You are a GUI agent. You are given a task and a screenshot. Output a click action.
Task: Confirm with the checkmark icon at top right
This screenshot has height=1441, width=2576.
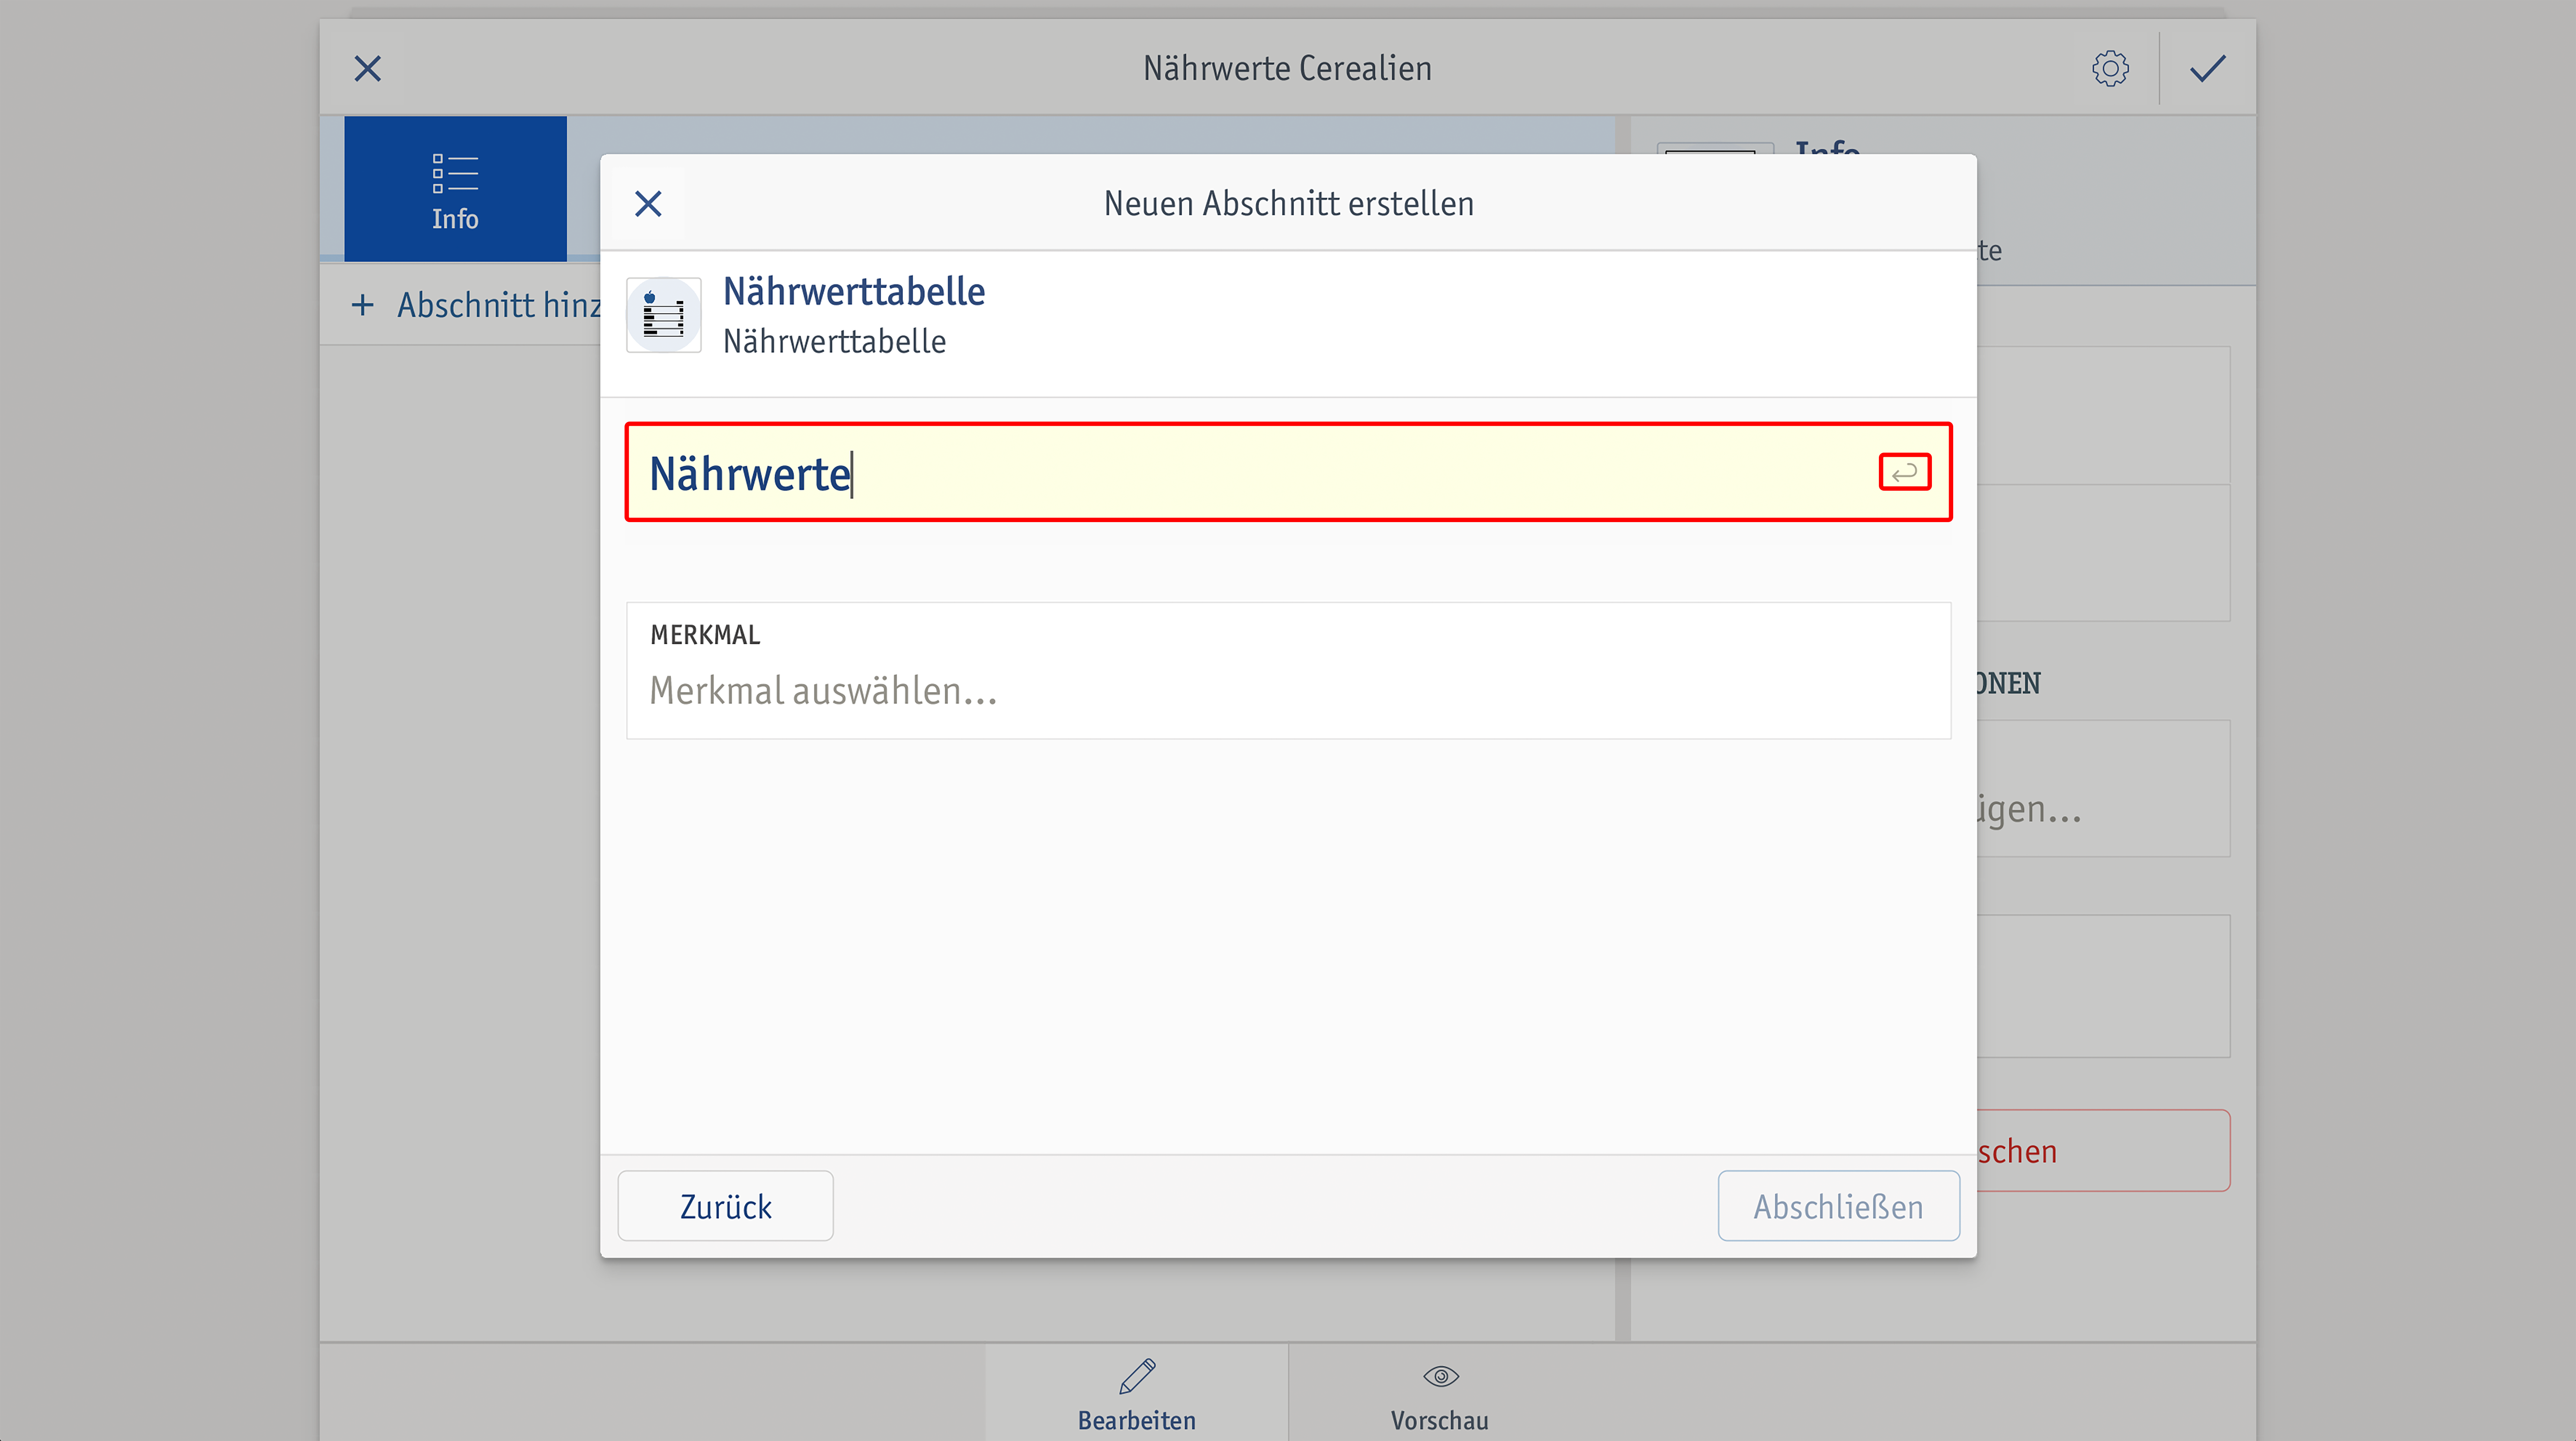click(2207, 68)
